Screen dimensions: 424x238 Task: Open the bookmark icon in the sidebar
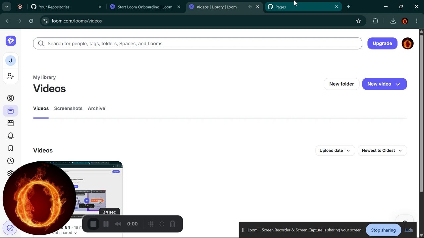11,148
